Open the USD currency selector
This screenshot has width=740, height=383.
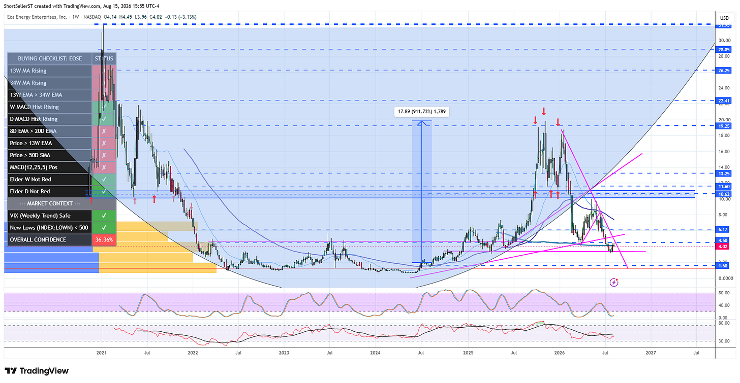point(724,18)
